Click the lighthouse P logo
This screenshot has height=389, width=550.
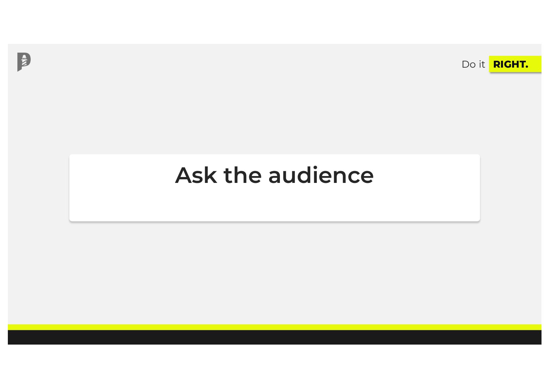tap(24, 62)
